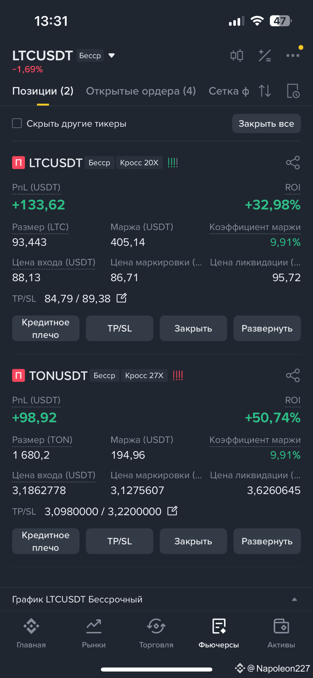This screenshot has height=678, width=313.
Task: Open the calculator icon in header
Action: click(265, 56)
